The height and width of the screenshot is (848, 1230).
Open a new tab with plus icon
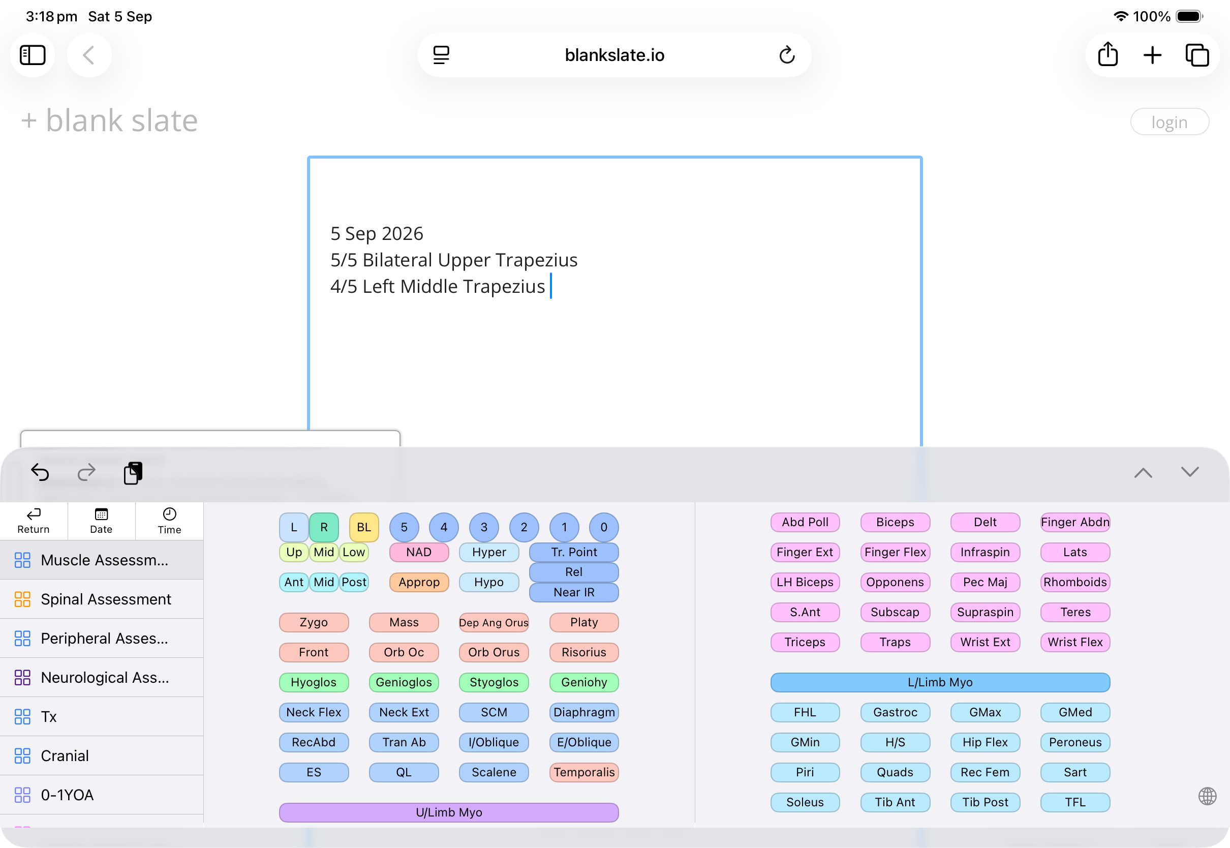[1152, 55]
